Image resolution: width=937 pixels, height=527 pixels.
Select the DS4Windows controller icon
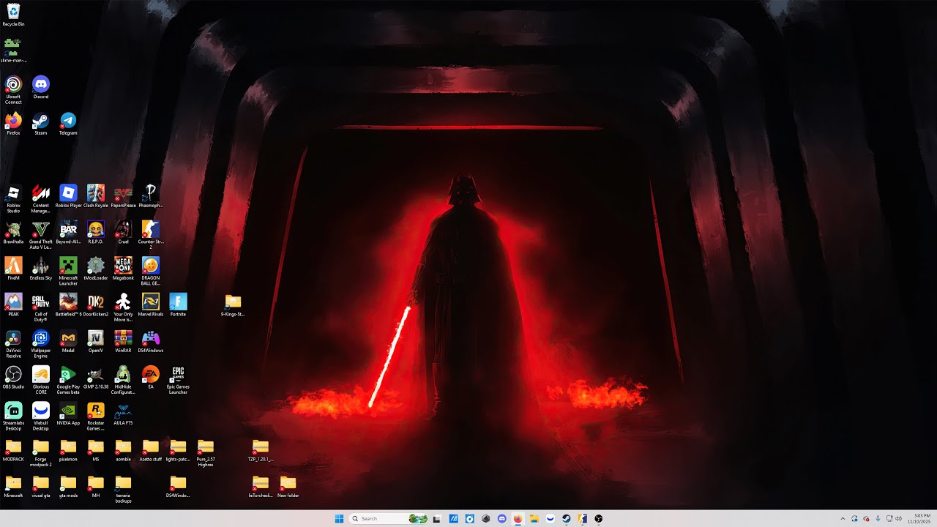151,342
